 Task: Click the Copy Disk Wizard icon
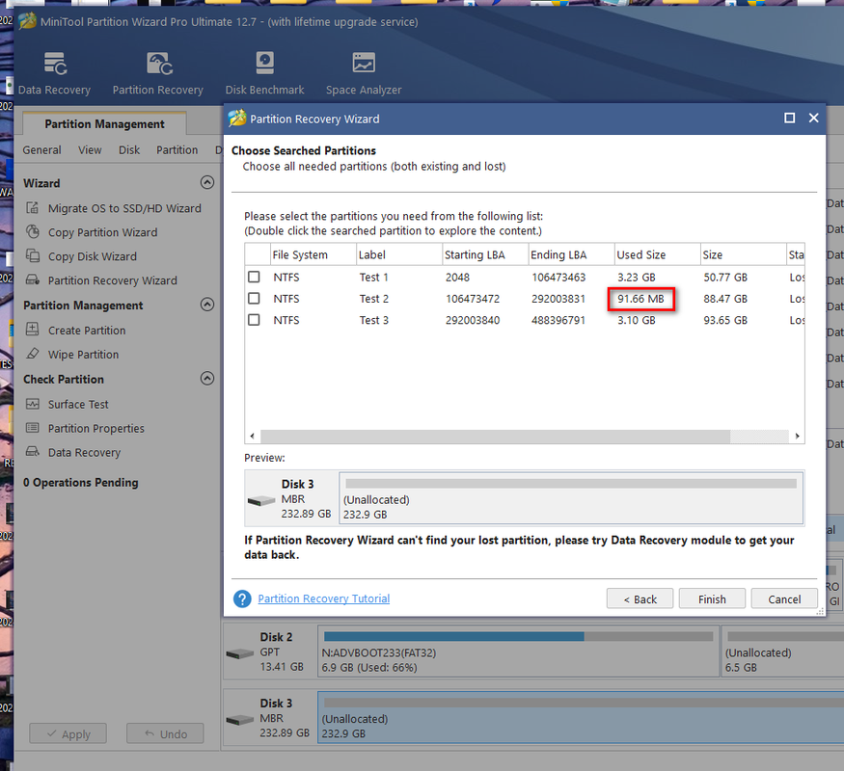pyautogui.click(x=33, y=255)
